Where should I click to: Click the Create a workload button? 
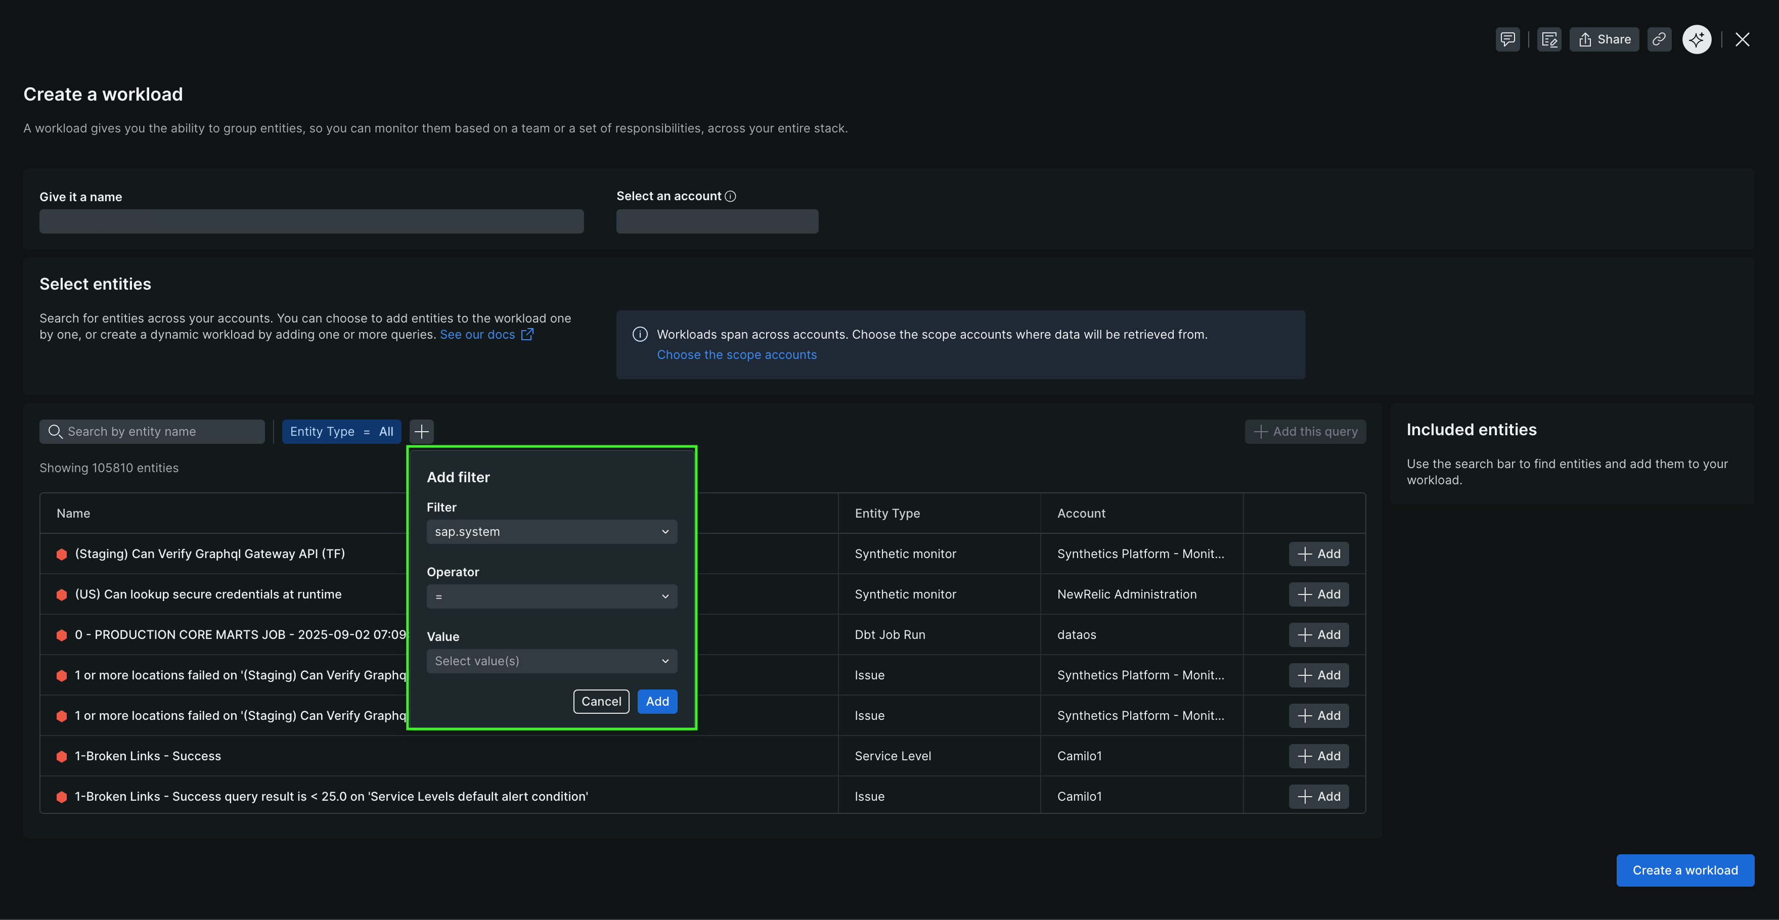[1684, 870]
